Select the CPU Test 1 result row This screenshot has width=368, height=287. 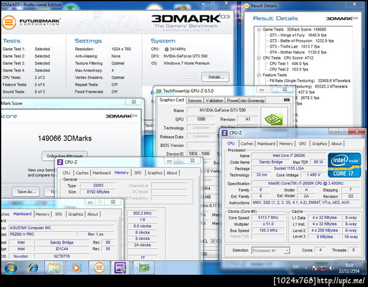[x=289, y=64]
